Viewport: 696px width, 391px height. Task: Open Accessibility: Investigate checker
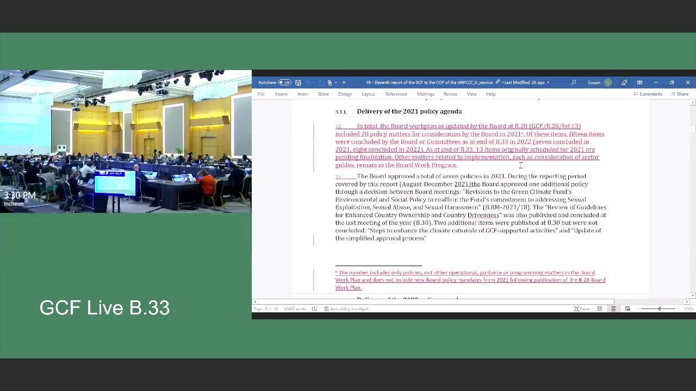(346, 309)
